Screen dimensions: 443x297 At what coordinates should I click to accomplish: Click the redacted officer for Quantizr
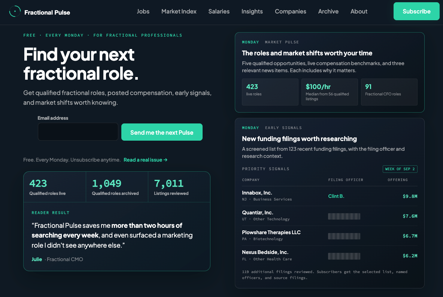click(344, 216)
